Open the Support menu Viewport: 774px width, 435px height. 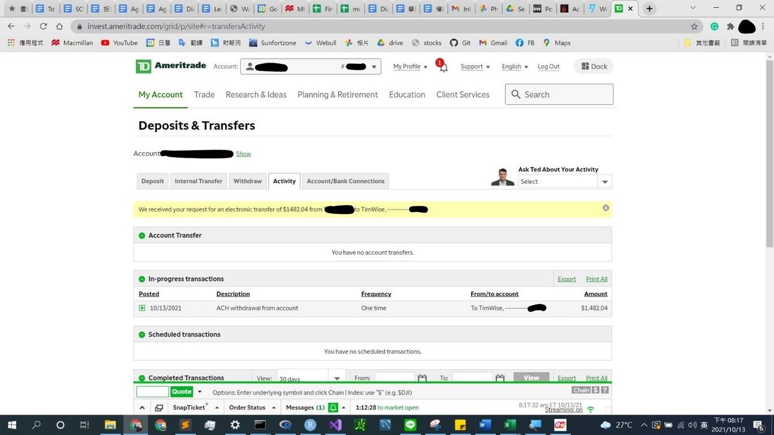(475, 66)
